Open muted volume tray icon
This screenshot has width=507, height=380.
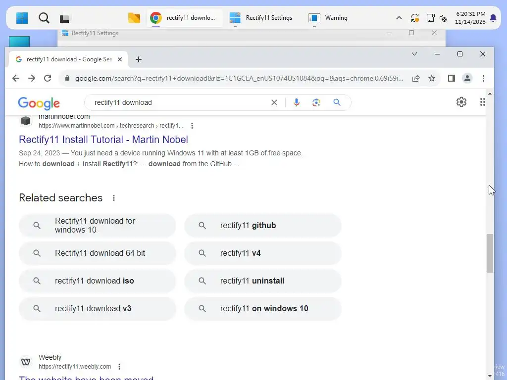coord(443,18)
